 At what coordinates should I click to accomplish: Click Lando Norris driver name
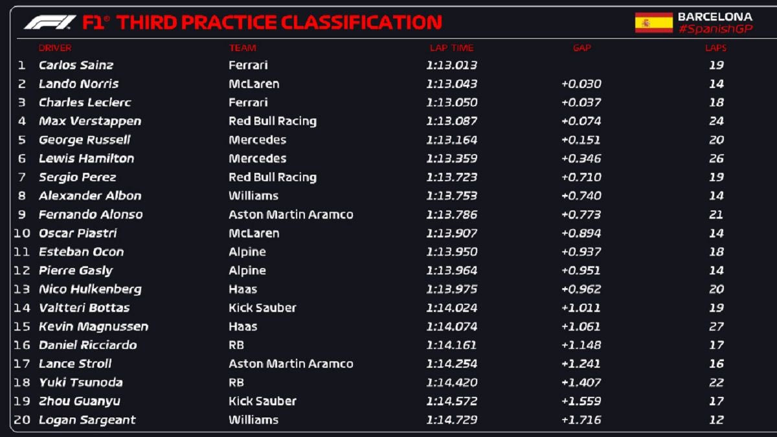pos(78,84)
